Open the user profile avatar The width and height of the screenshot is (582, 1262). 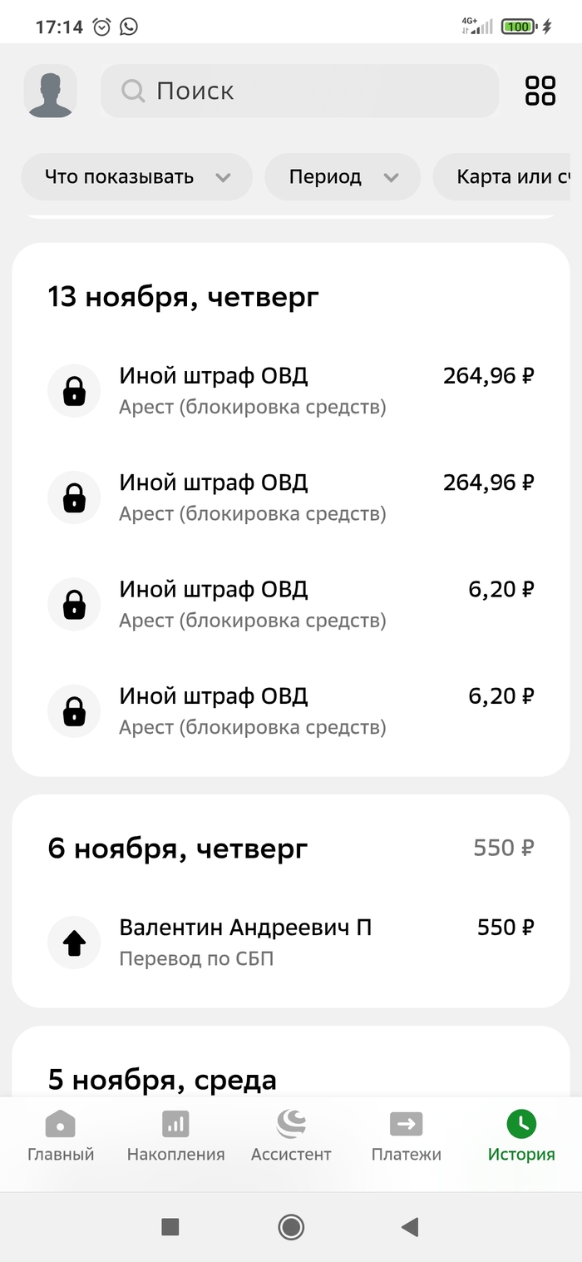point(51,91)
